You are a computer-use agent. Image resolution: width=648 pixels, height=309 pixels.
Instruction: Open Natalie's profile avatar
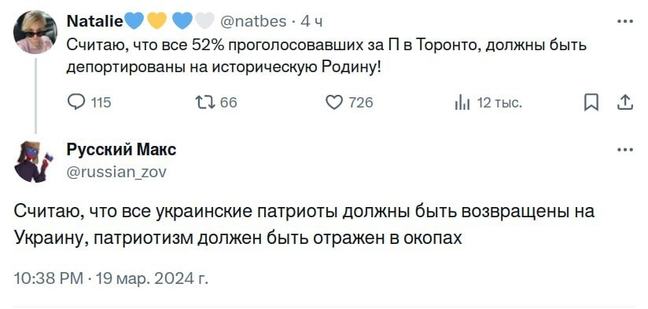pyautogui.click(x=35, y=32)
